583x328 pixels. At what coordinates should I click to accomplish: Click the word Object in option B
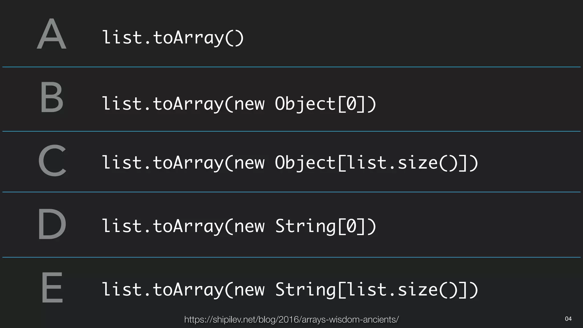pyautogui.click(x=305, y=104)
